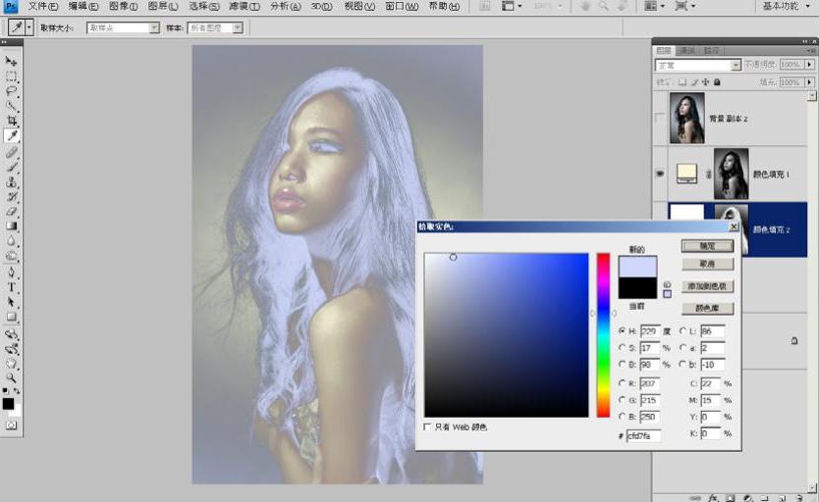819x502 pixels.
Task: Open the 编辑(E) menu
Action: 83,6
